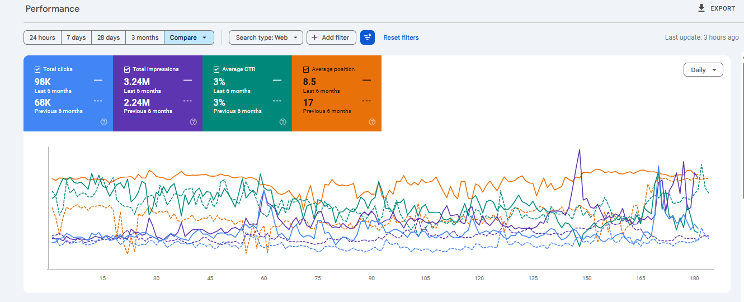Click the 8.5 average position value

pos(309,82)
